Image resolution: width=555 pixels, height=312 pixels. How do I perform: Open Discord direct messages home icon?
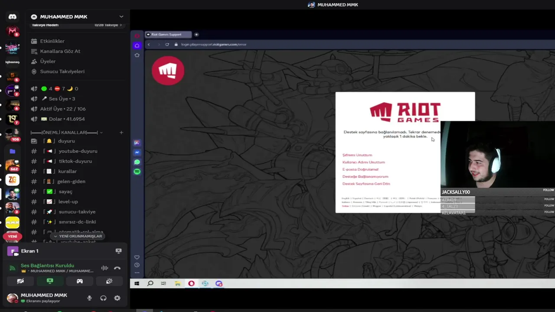coord(13,16)
